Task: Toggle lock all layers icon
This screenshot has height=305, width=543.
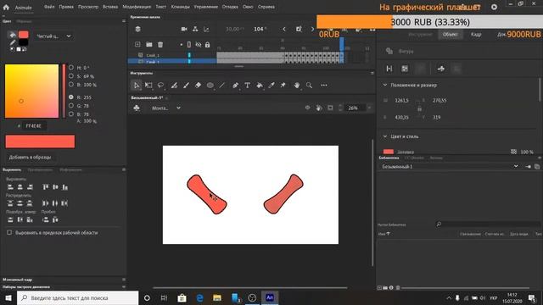Action: pyautogui.click(x=207, y=45)
